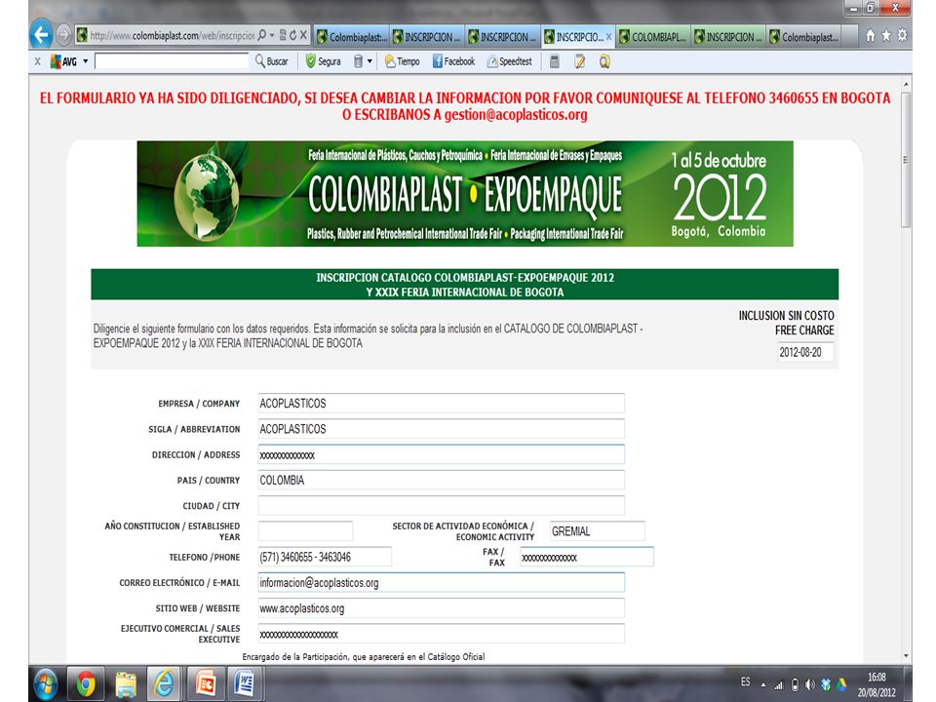Screen dimensions: 936x702
Task: Click the Correo Electrónico e-mail field
Action: tap(441, 583)
